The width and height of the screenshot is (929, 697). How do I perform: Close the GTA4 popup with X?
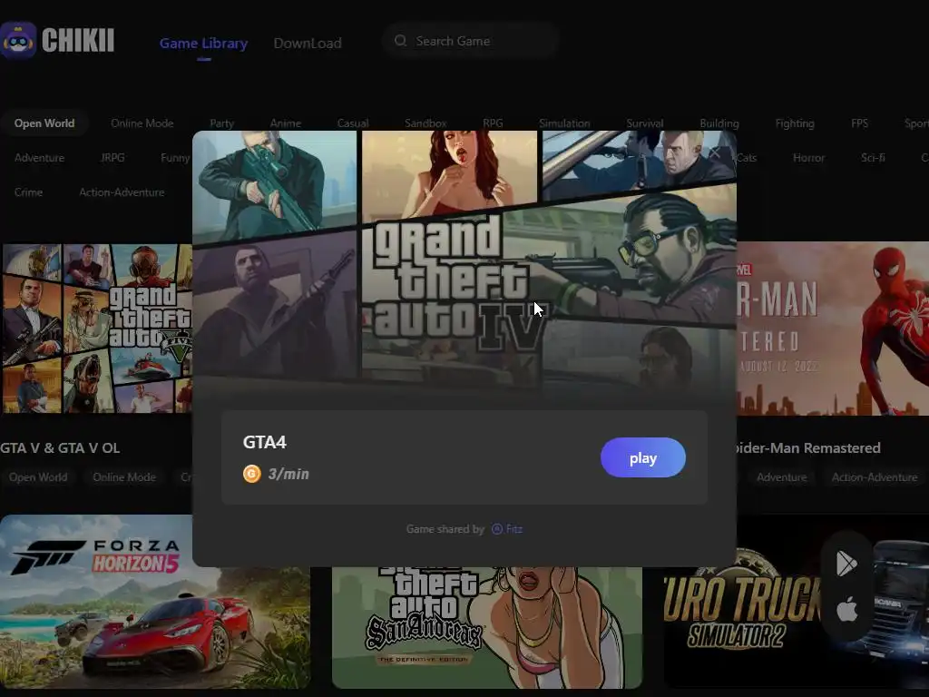click(715, 153)
